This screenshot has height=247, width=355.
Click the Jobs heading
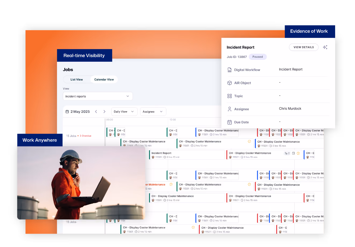(68, 70)
